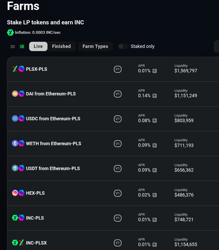Click calculator icon in USDC from Ethereum-PLS row
Image resolution: width=219 pixels, height=250 pixels.
point(155,121)
